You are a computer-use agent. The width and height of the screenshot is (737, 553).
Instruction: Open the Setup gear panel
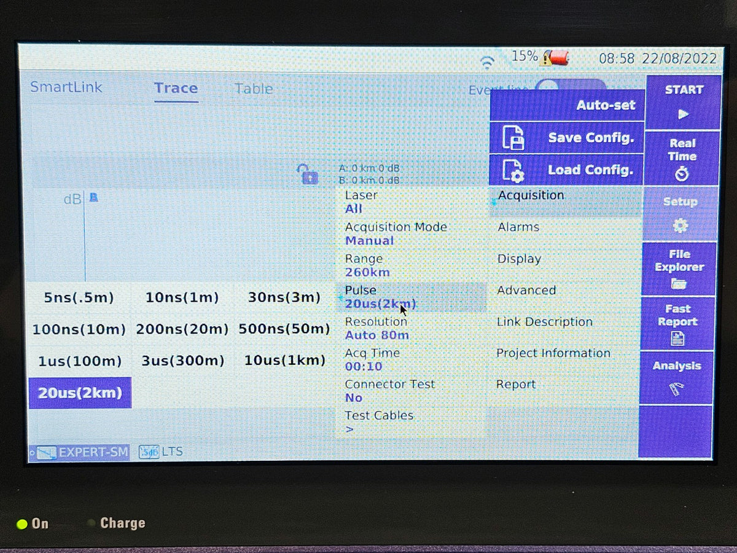pyautogui.click(x=680, y=213)
